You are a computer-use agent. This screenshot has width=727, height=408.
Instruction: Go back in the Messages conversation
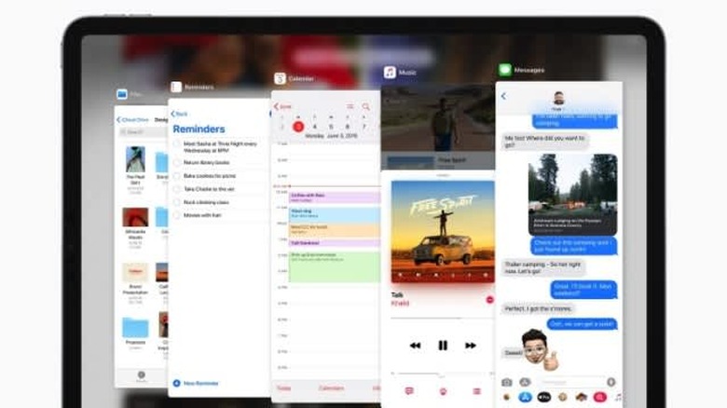coord(503,96)
